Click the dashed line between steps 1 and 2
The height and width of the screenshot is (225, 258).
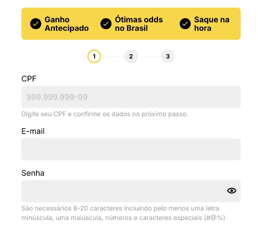click(x=113, y=57)
